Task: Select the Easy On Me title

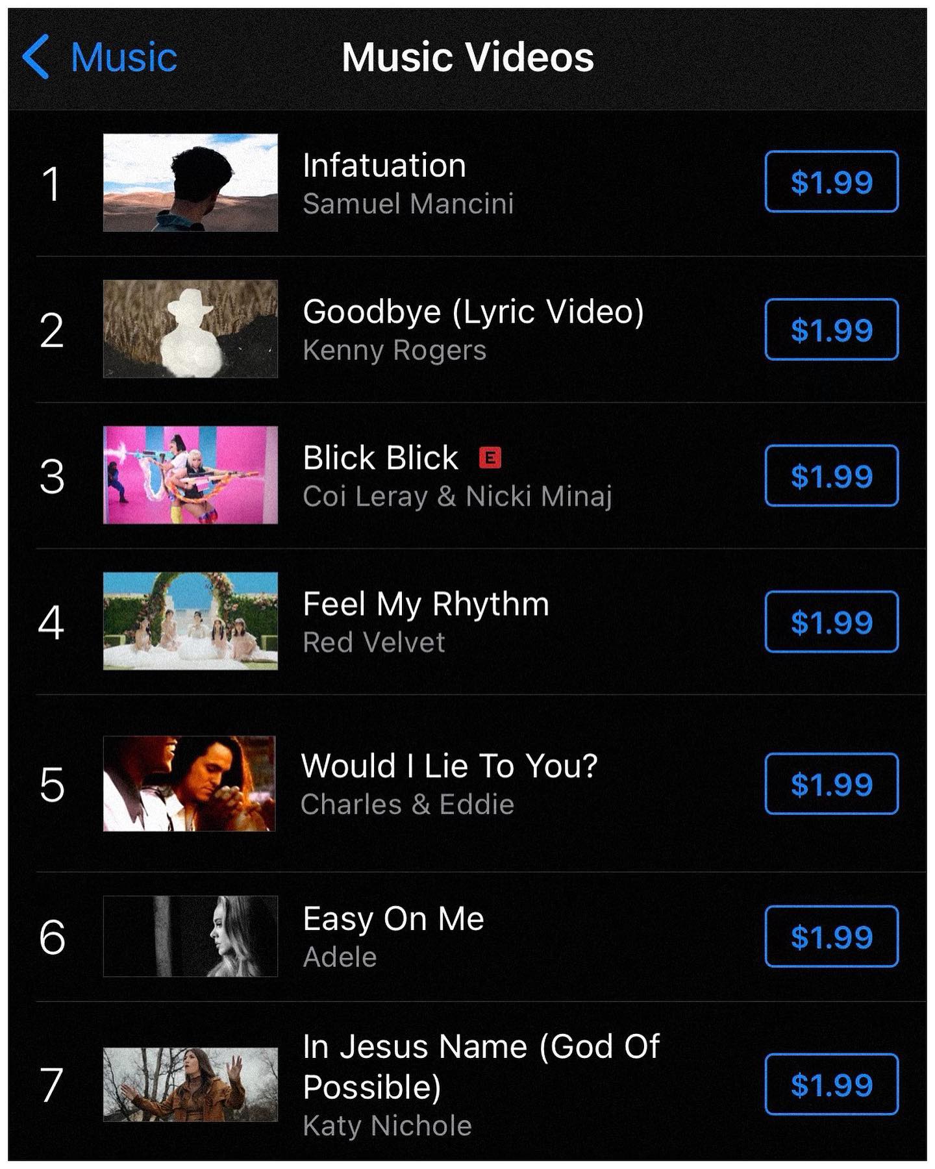Action: tap(393, 919)
